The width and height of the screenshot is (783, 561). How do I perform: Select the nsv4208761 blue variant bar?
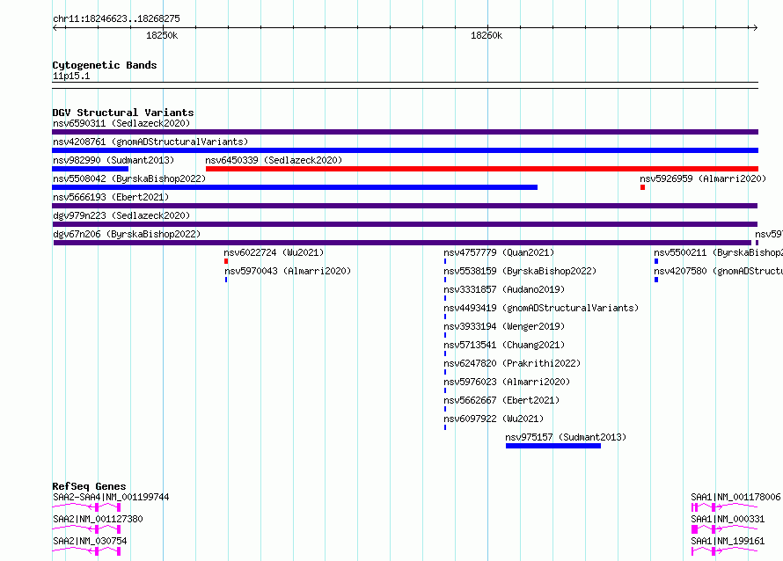(405, 150)
